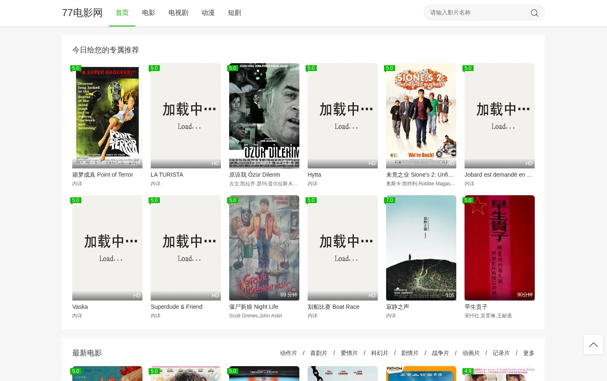This screenshot has height=381, width=607.
Task: Filter latest movies by 科幻片
Action: [380, 353]
